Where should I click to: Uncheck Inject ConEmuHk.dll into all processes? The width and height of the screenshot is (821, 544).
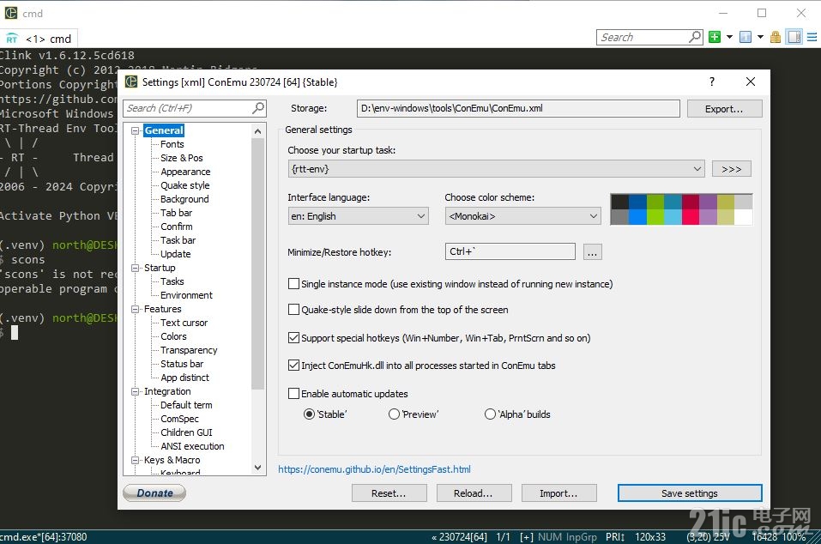pos(293,366)
